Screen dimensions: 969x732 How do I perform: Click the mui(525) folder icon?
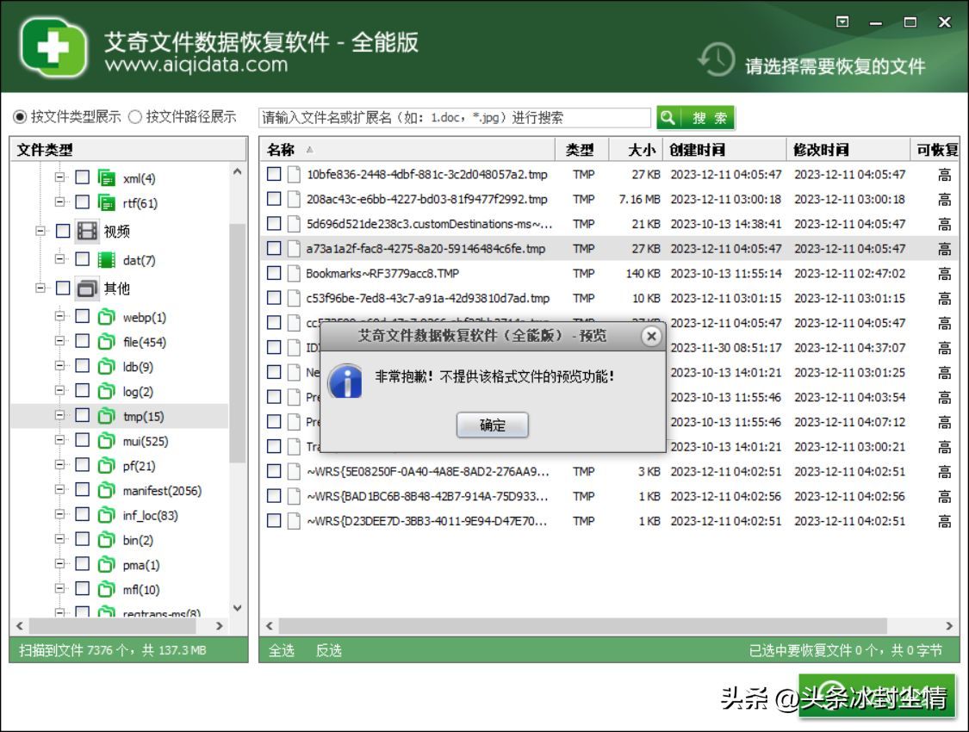[x=106, y=440]
